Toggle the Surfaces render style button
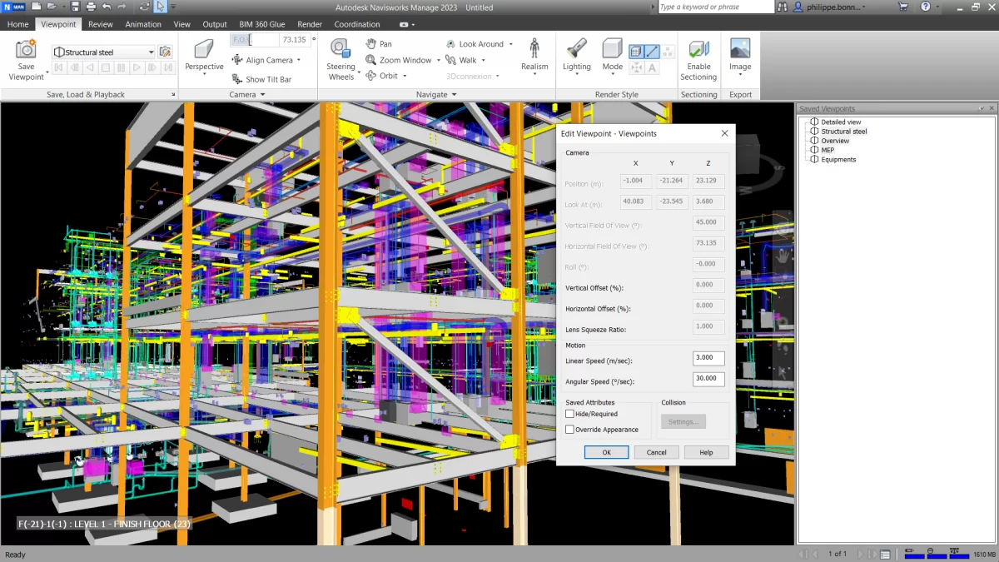 (x=636, y=52)
